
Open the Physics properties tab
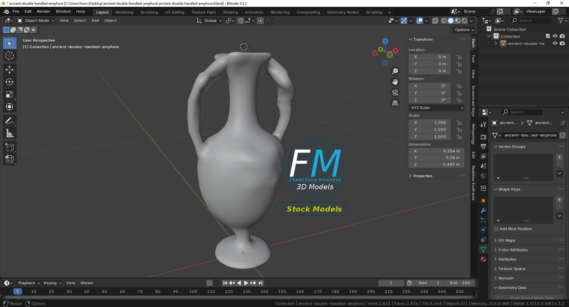483,230
